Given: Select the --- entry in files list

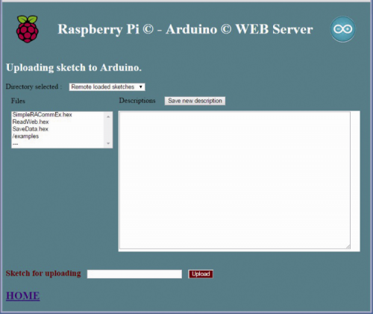Looking at the screenshot, I should coord(16,144).
